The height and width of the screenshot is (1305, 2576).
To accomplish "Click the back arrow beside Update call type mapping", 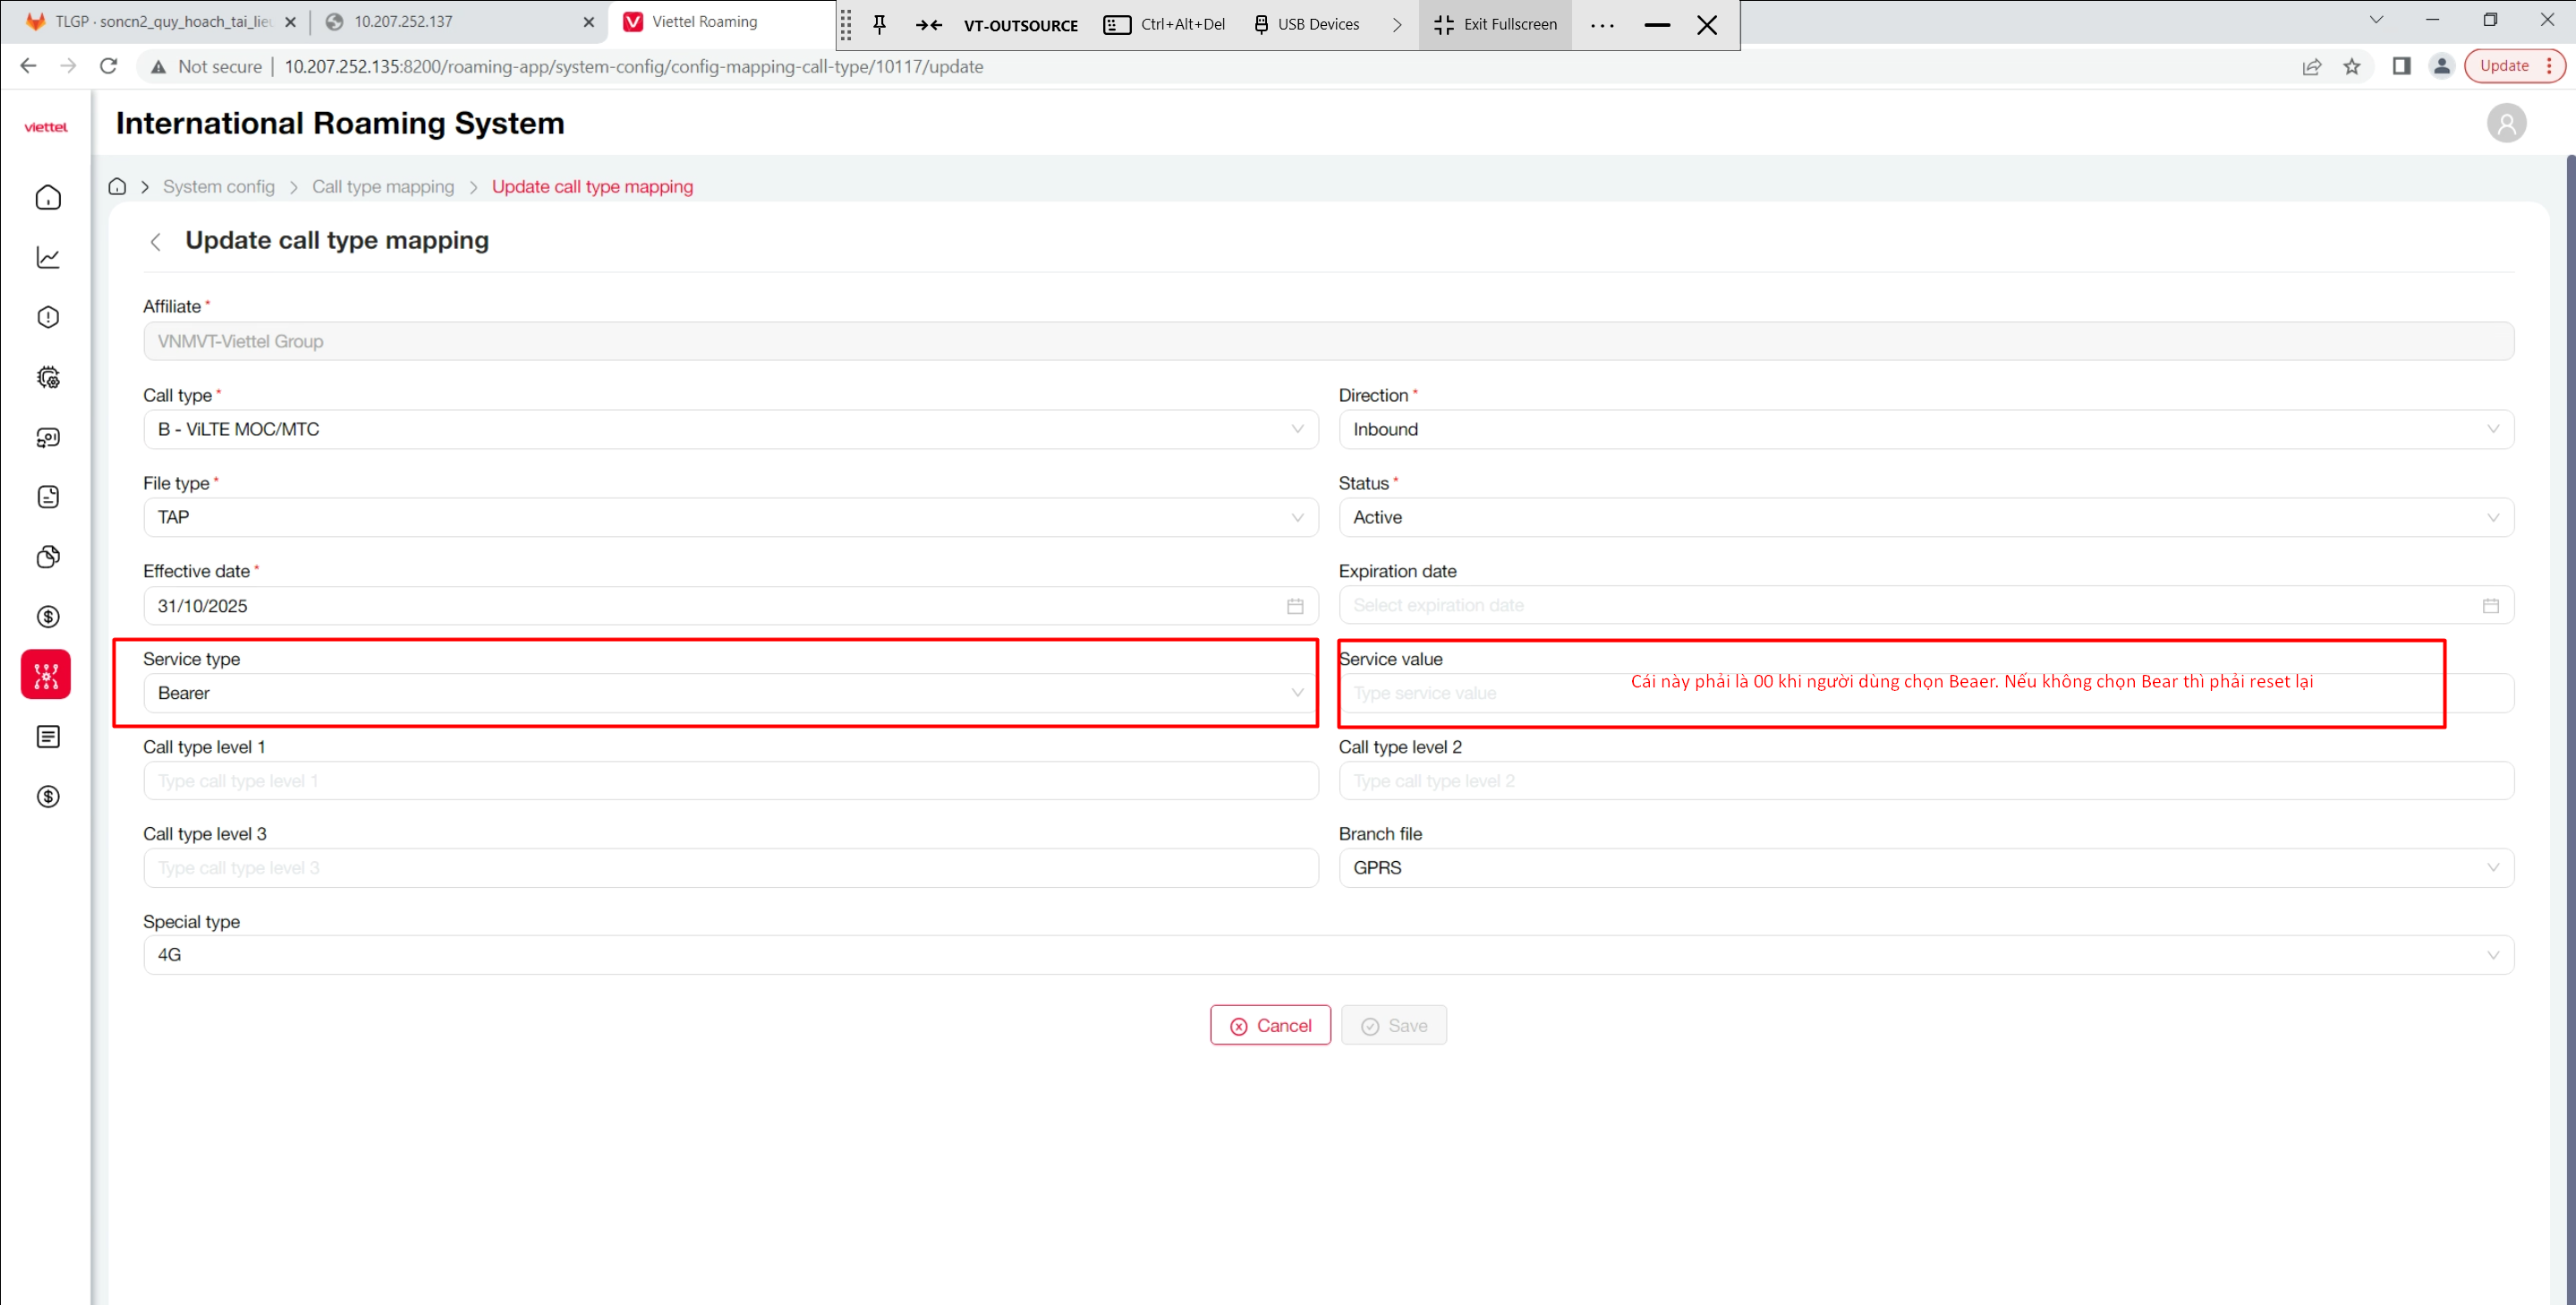I will 156,242.
